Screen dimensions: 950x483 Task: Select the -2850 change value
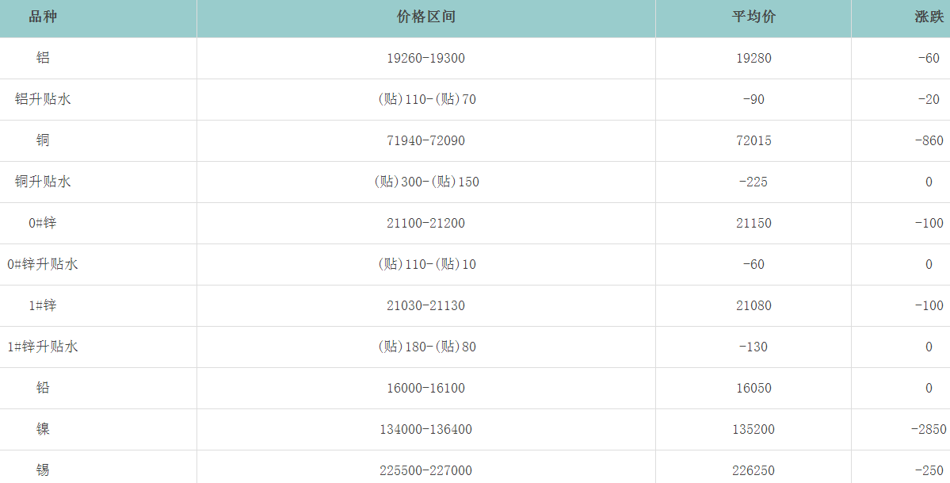tap(929, 429)
